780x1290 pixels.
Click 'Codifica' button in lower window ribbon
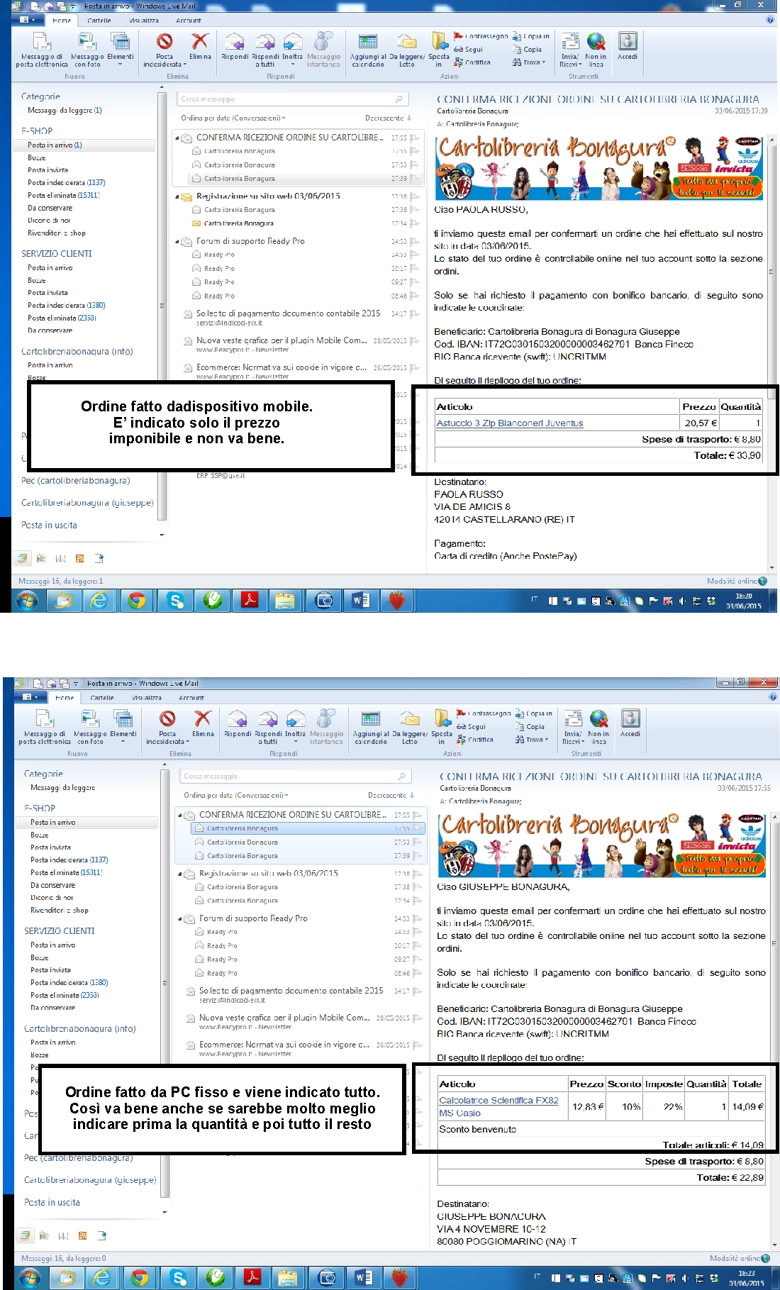tap(475, 740)
